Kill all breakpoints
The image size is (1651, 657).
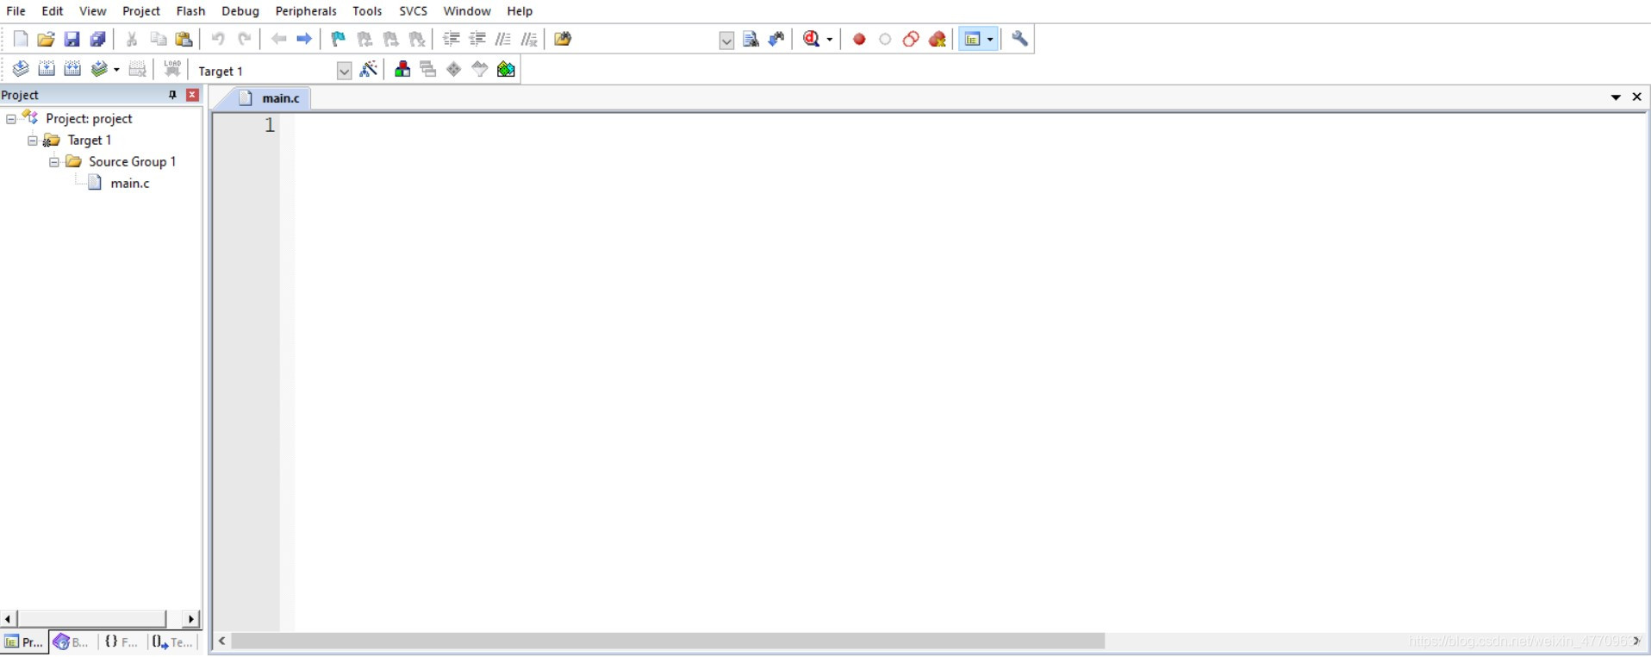tap(938, 39)
